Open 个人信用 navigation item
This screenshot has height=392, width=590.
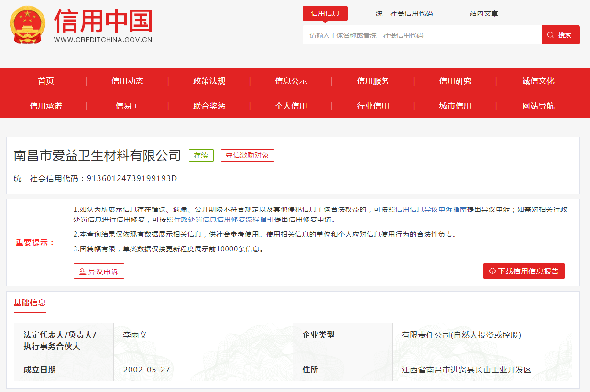coord(291,106)
